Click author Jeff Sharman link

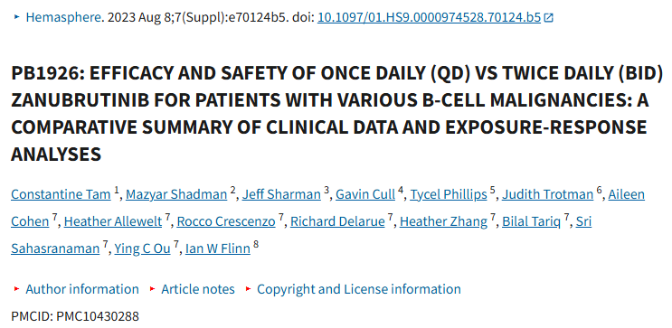click(281, 194)
